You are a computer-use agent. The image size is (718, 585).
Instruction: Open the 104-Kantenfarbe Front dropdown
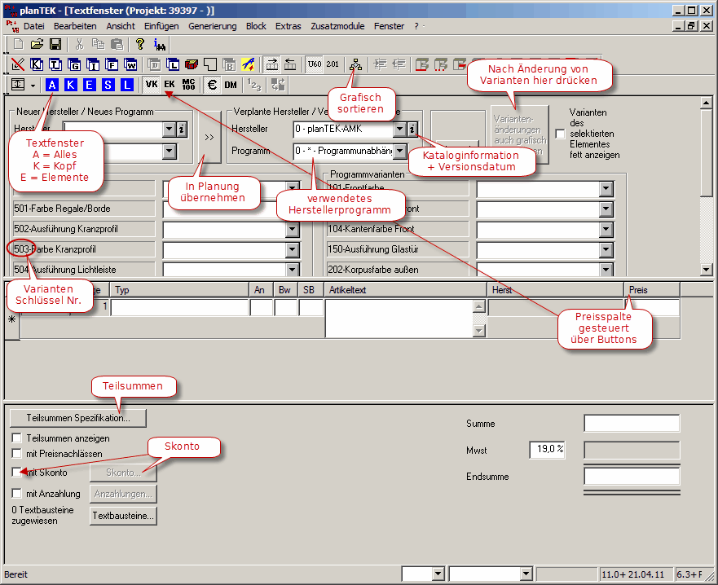coord(605,230)
